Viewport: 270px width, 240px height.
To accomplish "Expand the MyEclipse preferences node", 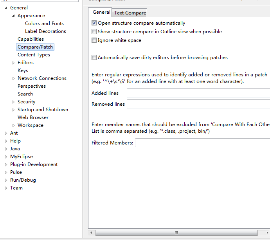I will point(6,157).
